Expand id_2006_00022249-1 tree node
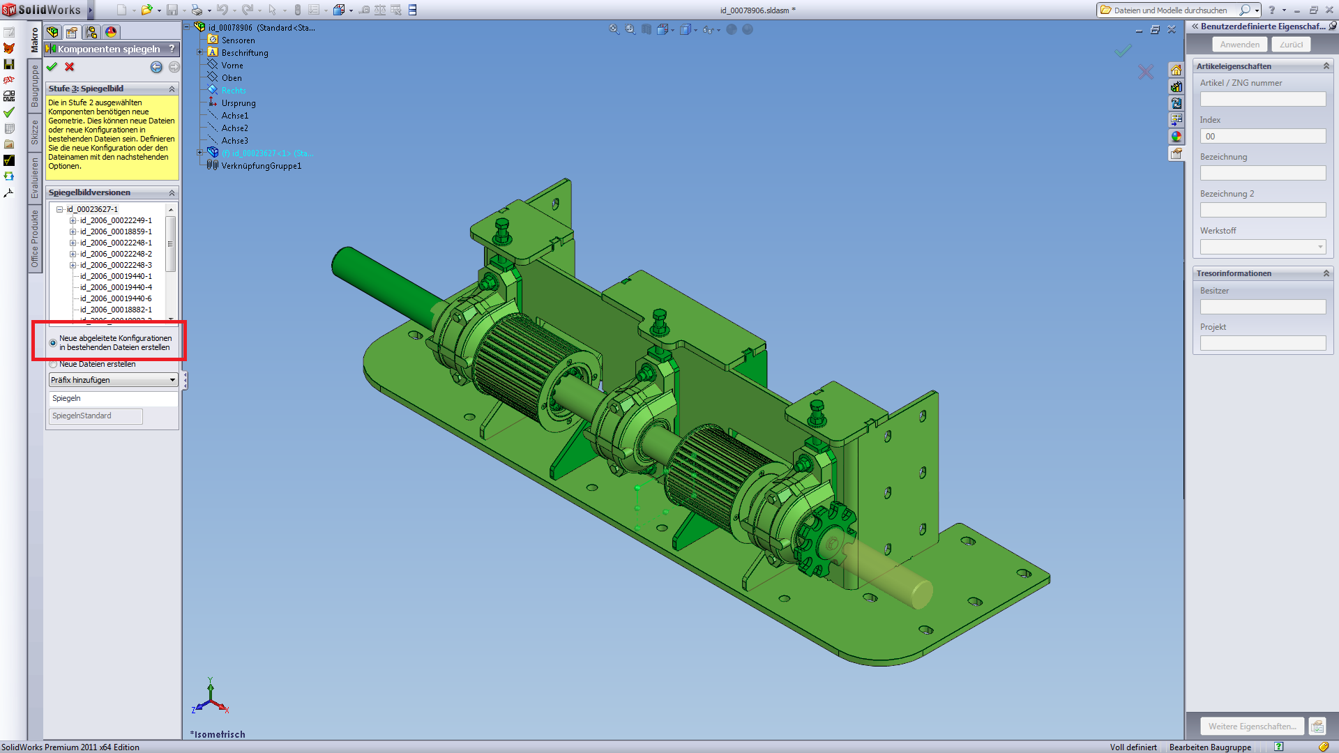This screenshot has height=753, width=1339. pos(73,220)
